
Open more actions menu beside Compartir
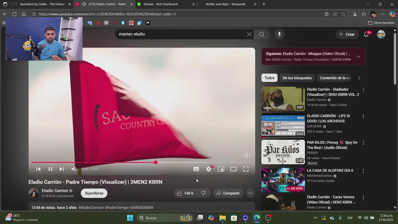pyautogui.click(x=250, y=193)
